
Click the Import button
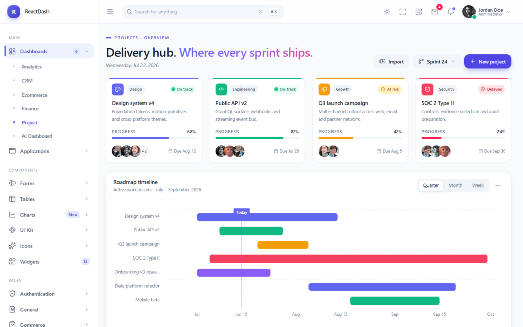point(392,62)
